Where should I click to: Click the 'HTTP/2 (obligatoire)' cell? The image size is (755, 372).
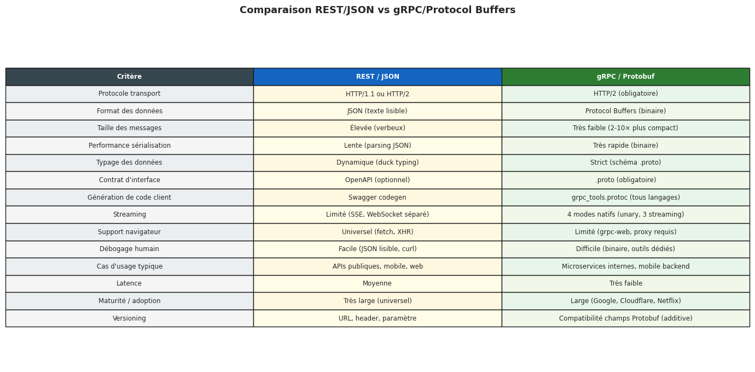[625, 94]
